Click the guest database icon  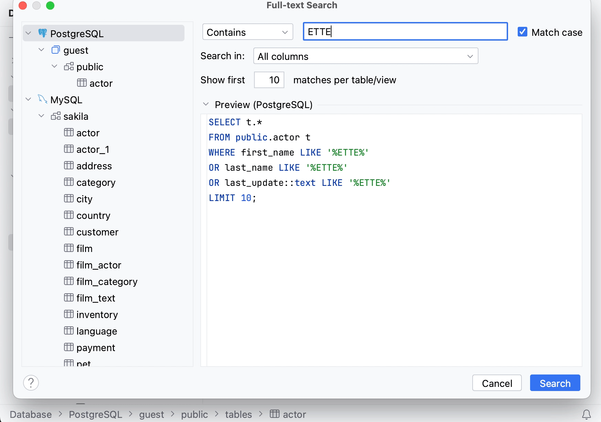pos(55,50)
